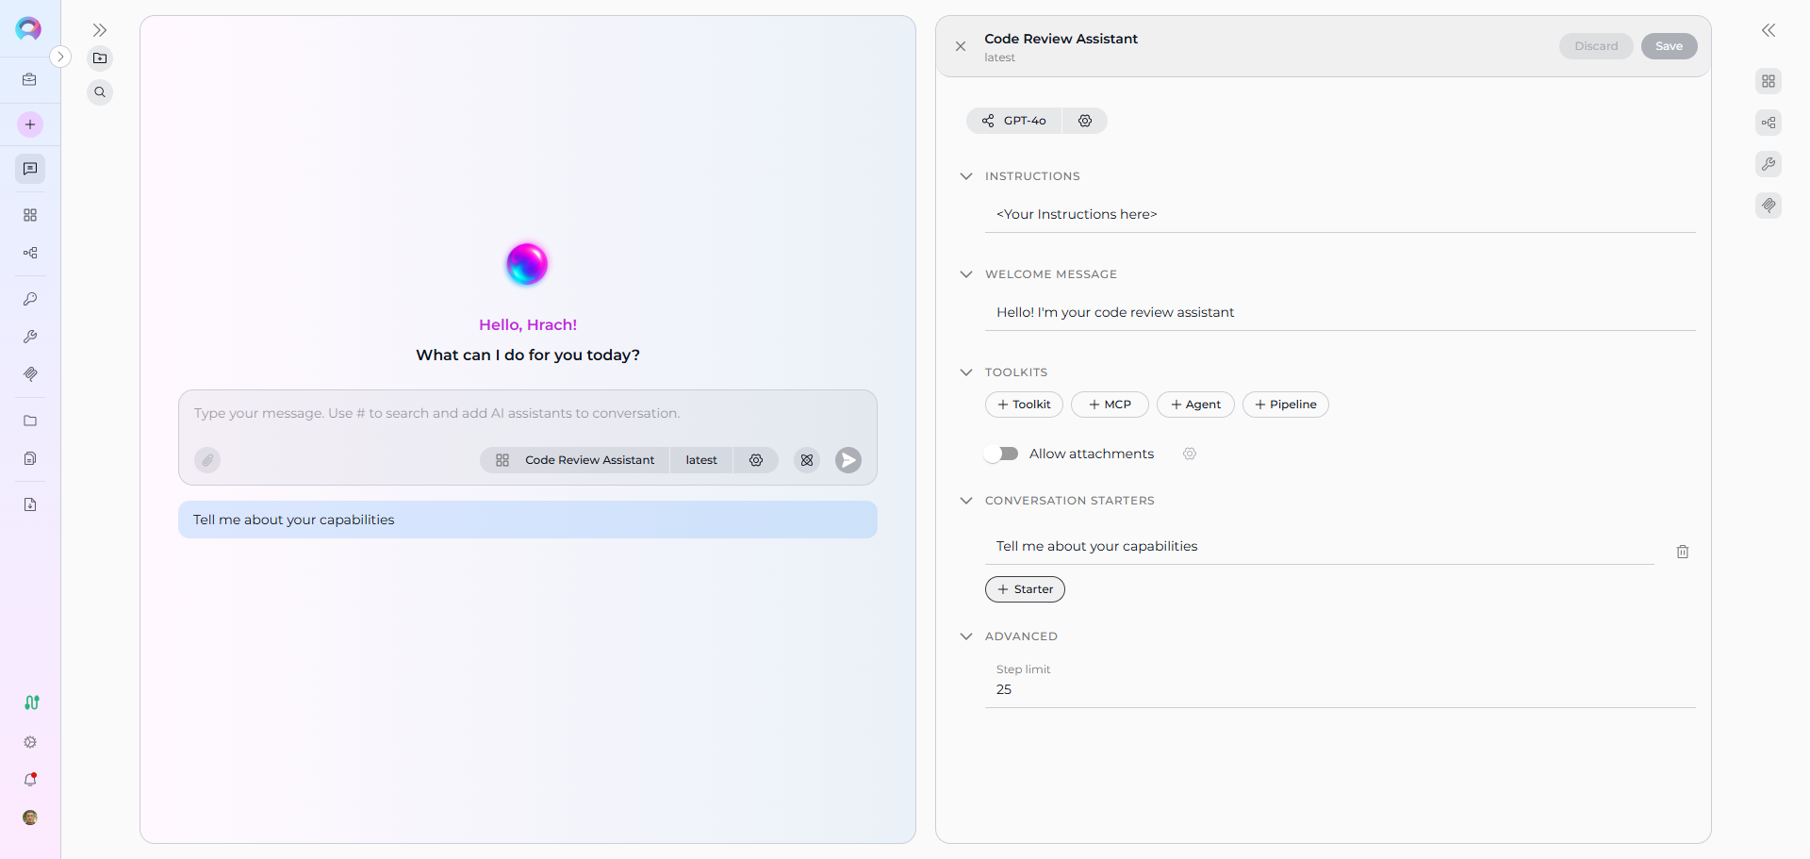Toggle Allow attachments switch

coord(1002,454)
